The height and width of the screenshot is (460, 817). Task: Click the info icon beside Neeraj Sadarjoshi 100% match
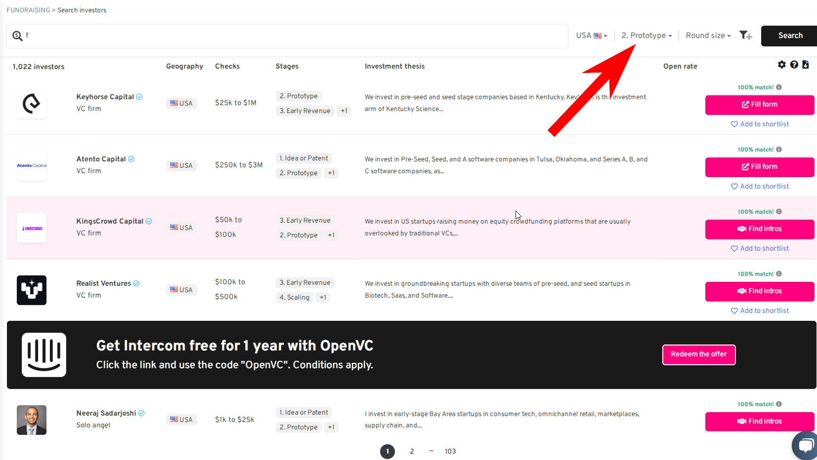779,404
